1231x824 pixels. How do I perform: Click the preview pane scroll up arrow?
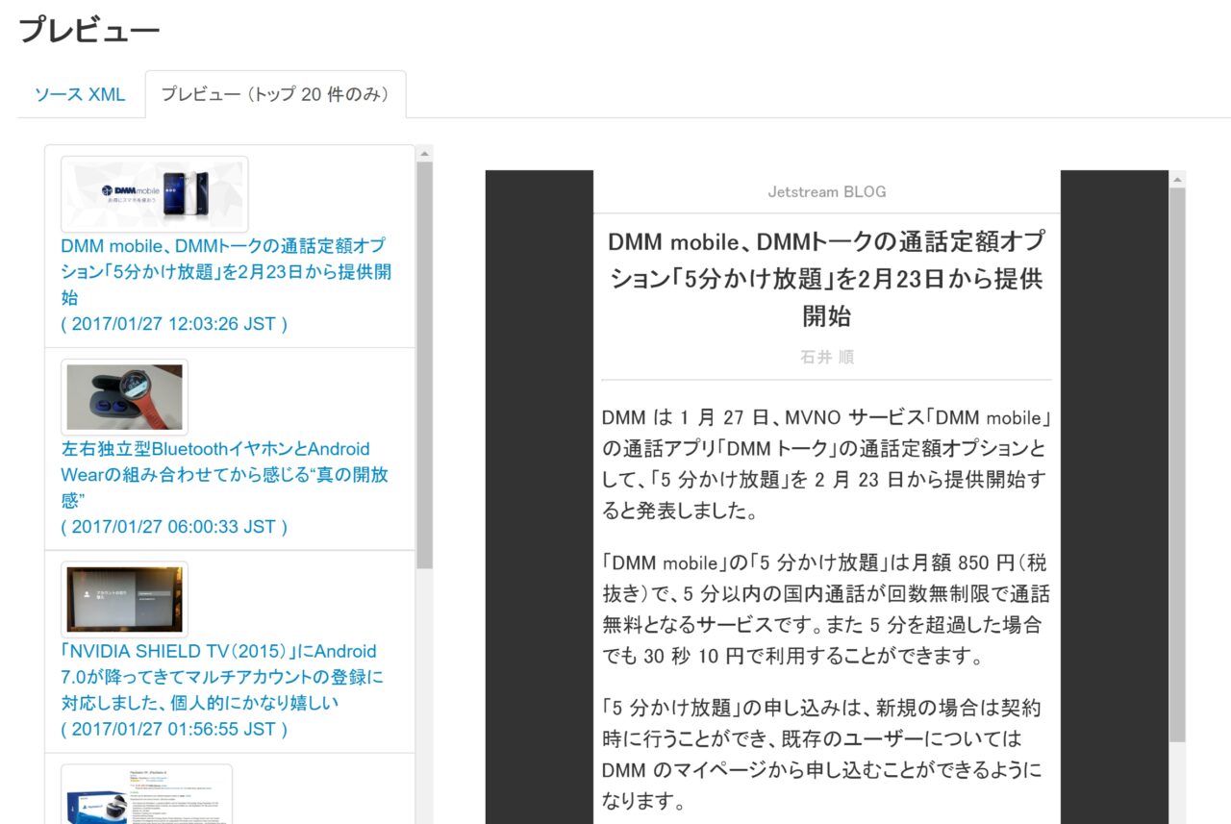point(1177,180)
